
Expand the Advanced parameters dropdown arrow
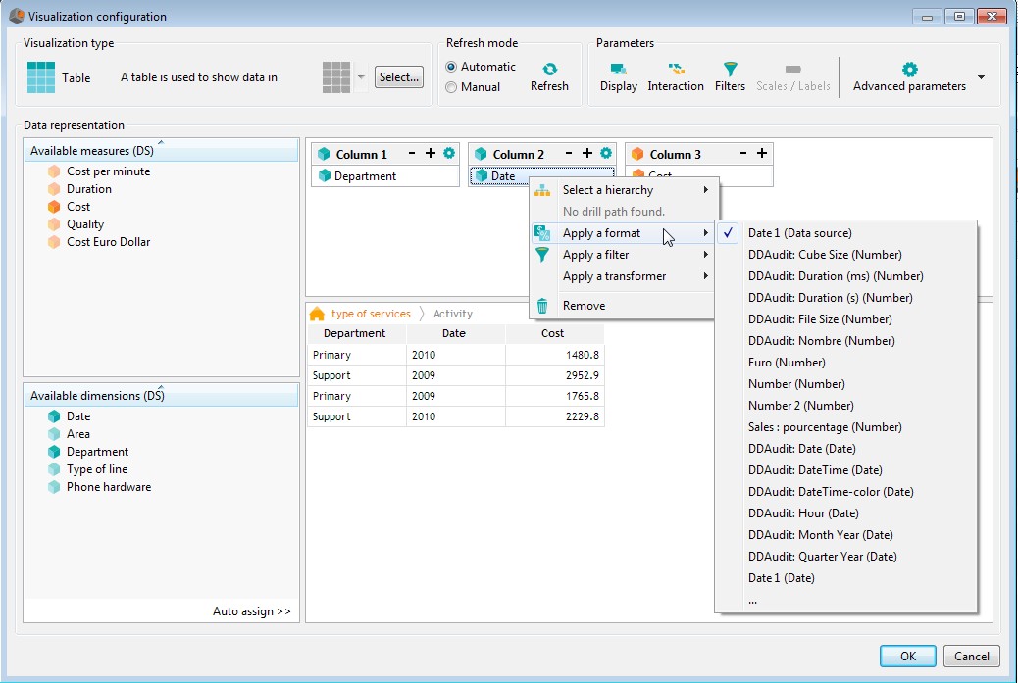(x=981, y=77)
